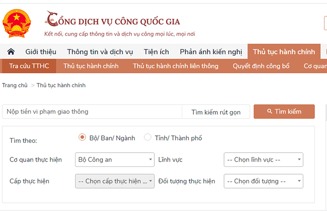This screenshot has height=212, width=327.
Task: Click the national emblem logo
Action: click(16, 23)
